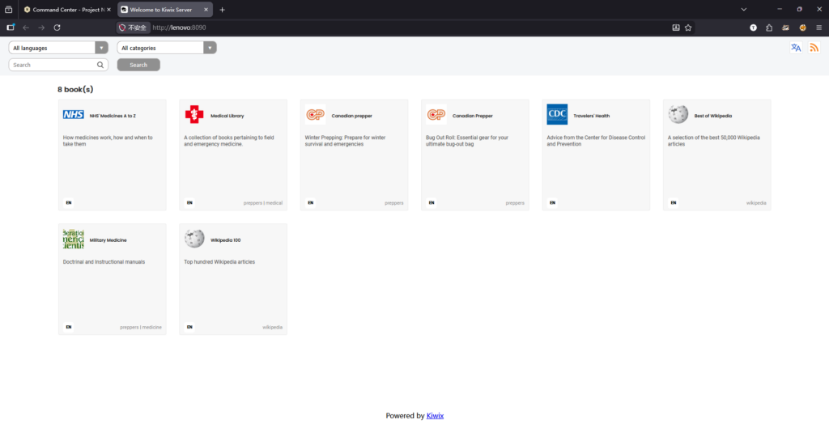829x445 pixels.
Task: Reload the page with the refresh icon
Action: point(57,28)
